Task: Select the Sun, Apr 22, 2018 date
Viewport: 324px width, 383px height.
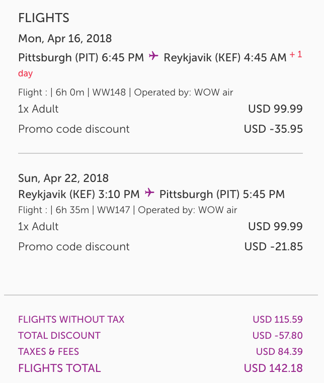Action: click(63, 178)
